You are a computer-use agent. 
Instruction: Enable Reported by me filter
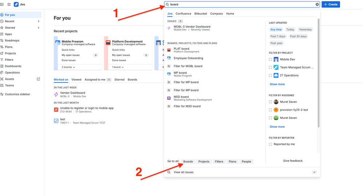pos(270,144)
